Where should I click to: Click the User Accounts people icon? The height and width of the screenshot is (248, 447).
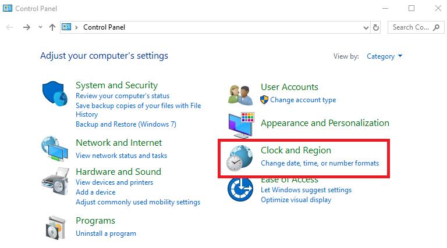click(240, 94)
